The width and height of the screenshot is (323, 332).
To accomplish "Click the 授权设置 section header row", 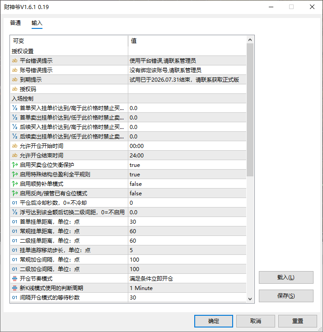I will click(128, 51).
